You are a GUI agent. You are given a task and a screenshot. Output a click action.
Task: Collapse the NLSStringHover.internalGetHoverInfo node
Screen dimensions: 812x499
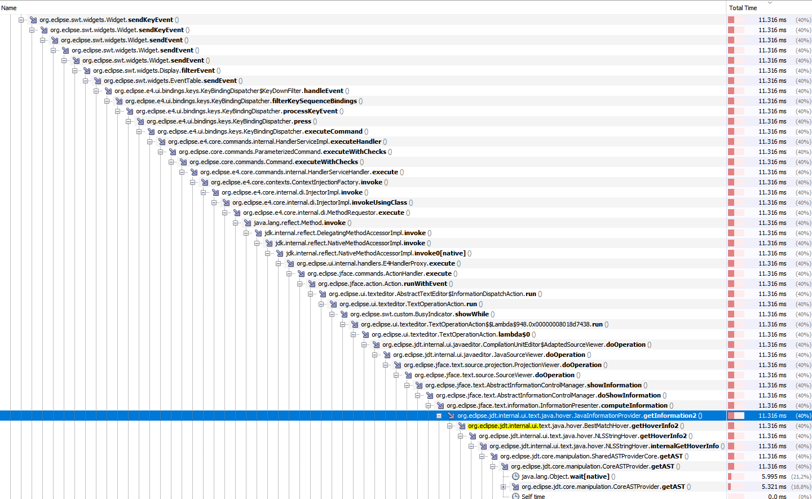coord(471,446)
